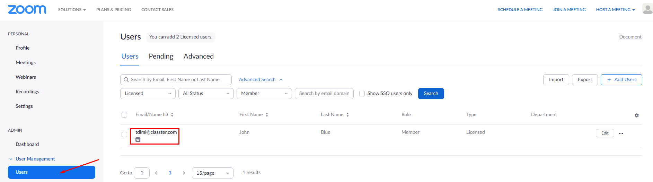Open Recordings in the sidebar
The width and height of the screenshot is (653, 182).
(x=27, y=92)
